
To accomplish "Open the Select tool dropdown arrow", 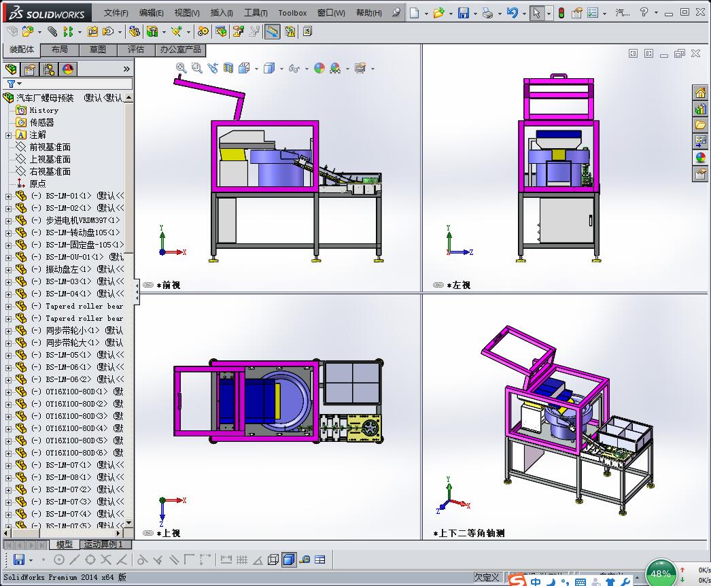I will tap(549, 13).
